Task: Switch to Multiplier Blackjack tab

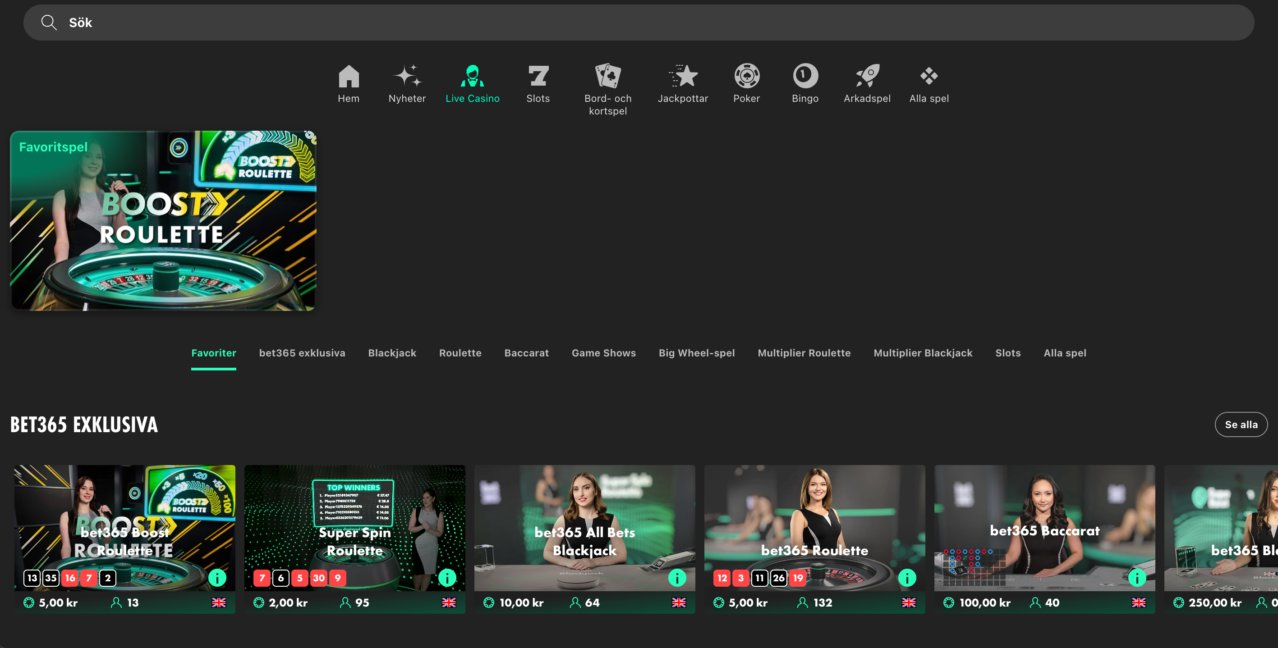Action: [923, 353]
